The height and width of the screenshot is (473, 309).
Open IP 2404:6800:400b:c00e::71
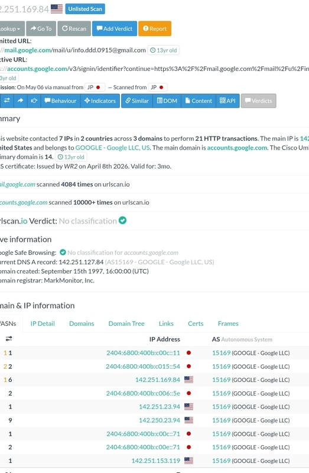click(x=143, y=448)
